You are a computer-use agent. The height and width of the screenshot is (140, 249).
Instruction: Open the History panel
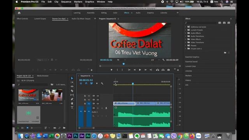pyautogui.click(x=188, y=80)
